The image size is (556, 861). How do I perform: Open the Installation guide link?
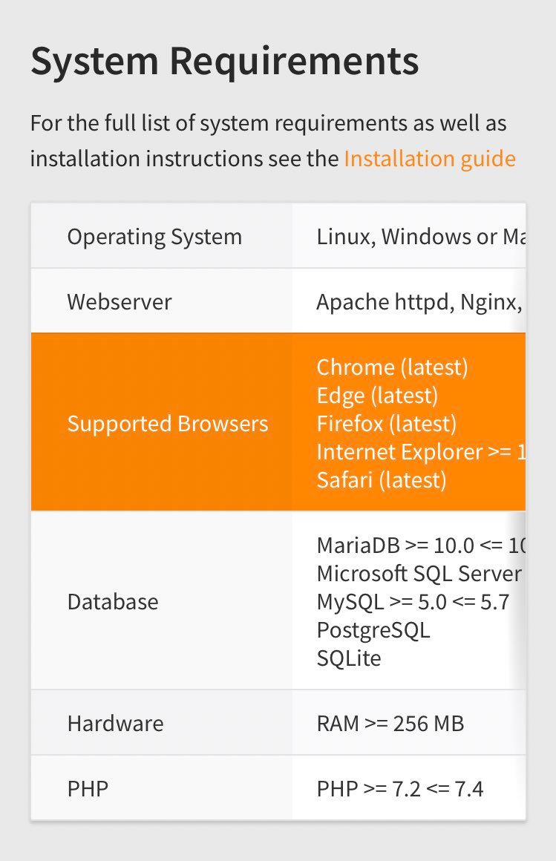[429, 159]
